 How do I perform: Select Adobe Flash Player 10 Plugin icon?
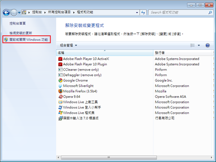coord(60,64)
